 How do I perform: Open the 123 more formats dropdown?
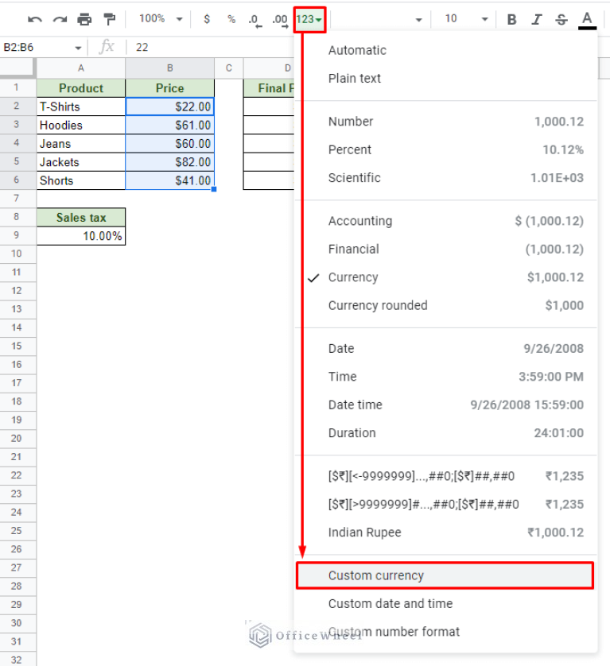(x=309, y=19)
